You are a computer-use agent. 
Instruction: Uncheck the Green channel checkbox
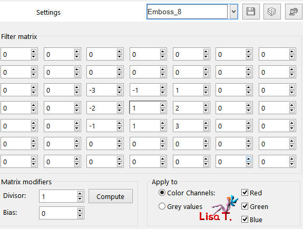(x=245, y=206)
